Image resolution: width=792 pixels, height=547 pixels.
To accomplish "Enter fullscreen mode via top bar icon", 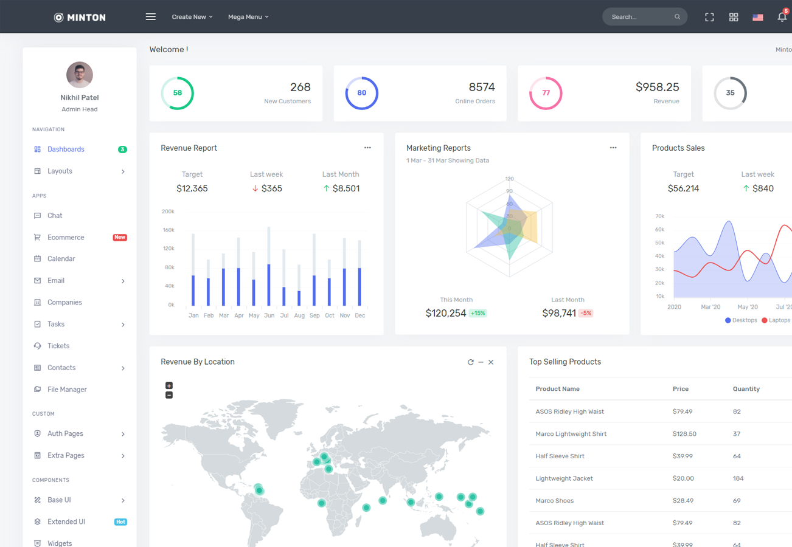I will (x=709, y=17).
